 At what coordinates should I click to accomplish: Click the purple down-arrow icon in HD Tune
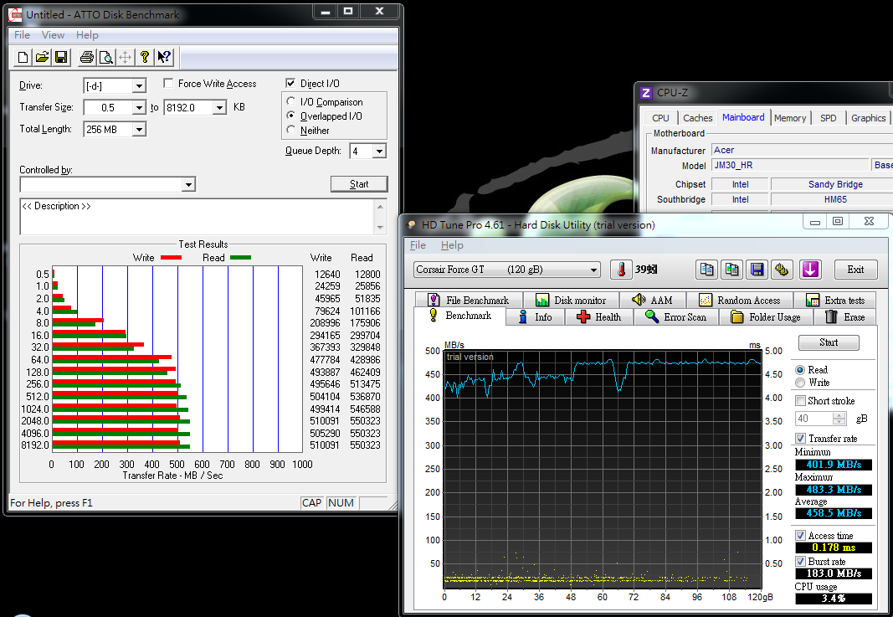tap(810, 269)
